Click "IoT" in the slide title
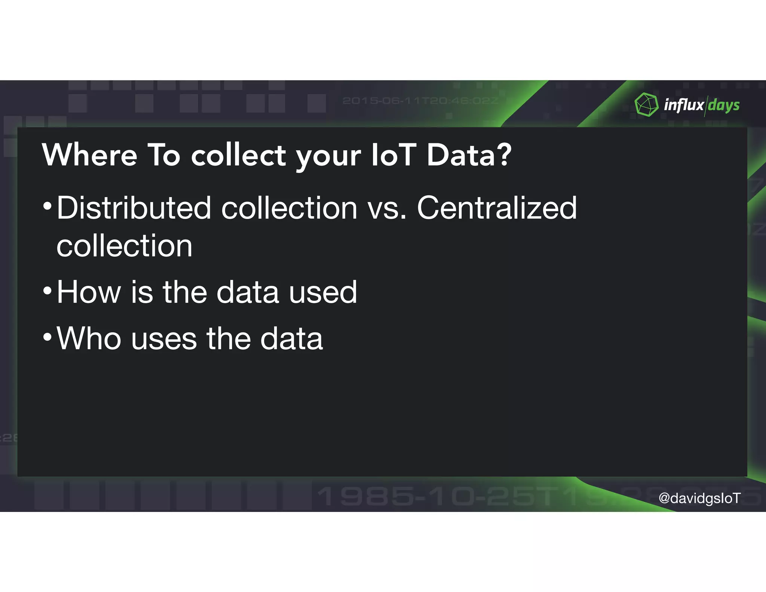This screenshot has height=592, width=766. click(x=393, y=155)
